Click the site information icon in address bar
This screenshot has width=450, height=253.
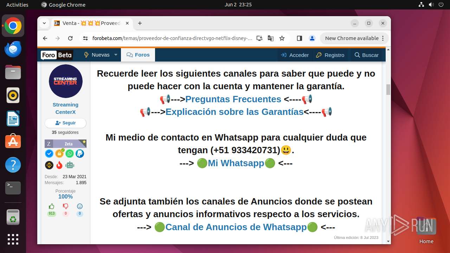coord(85,38)
